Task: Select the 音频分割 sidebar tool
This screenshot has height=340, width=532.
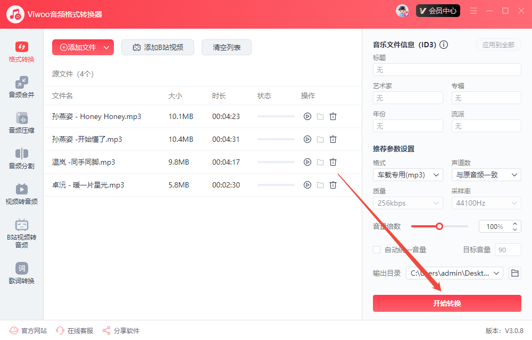Action: pyautogui.click(x=22, y=158)
